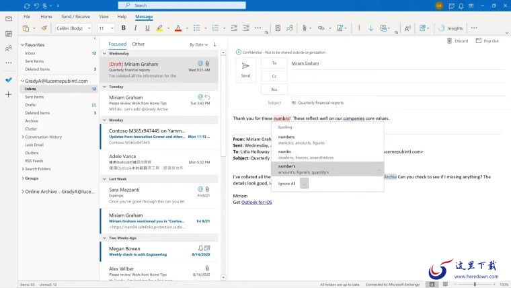Open the People contacts module
511x288 pixels.
[x=9, y=48]
